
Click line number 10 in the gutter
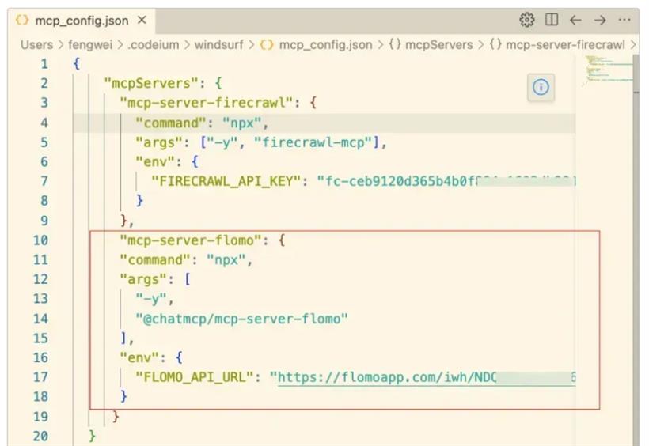(x=40, y=240)
